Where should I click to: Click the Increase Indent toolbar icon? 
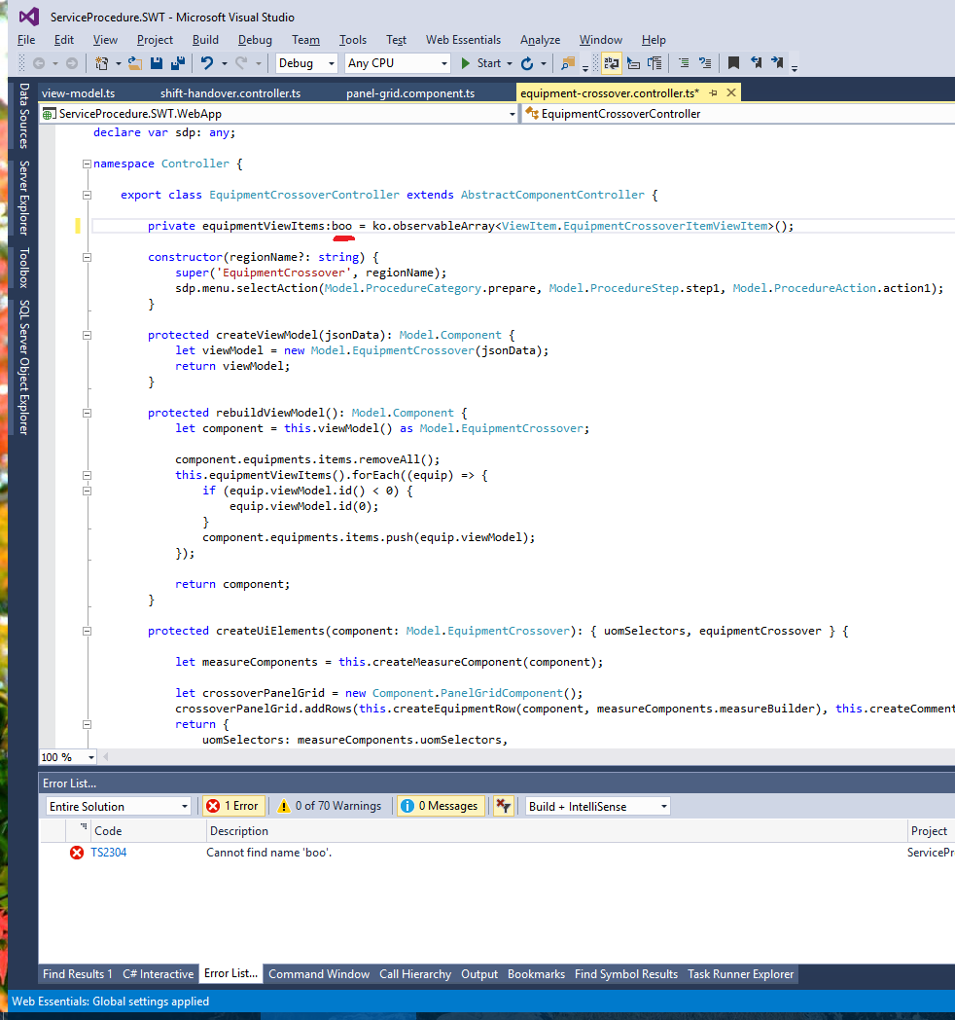pos(654,63)
